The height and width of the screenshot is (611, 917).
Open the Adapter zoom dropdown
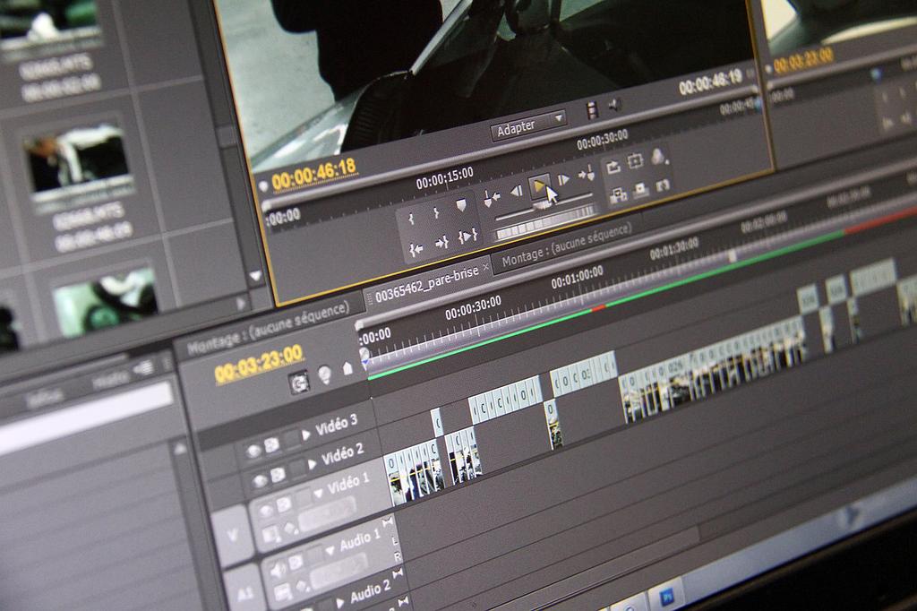coord(528,125)
